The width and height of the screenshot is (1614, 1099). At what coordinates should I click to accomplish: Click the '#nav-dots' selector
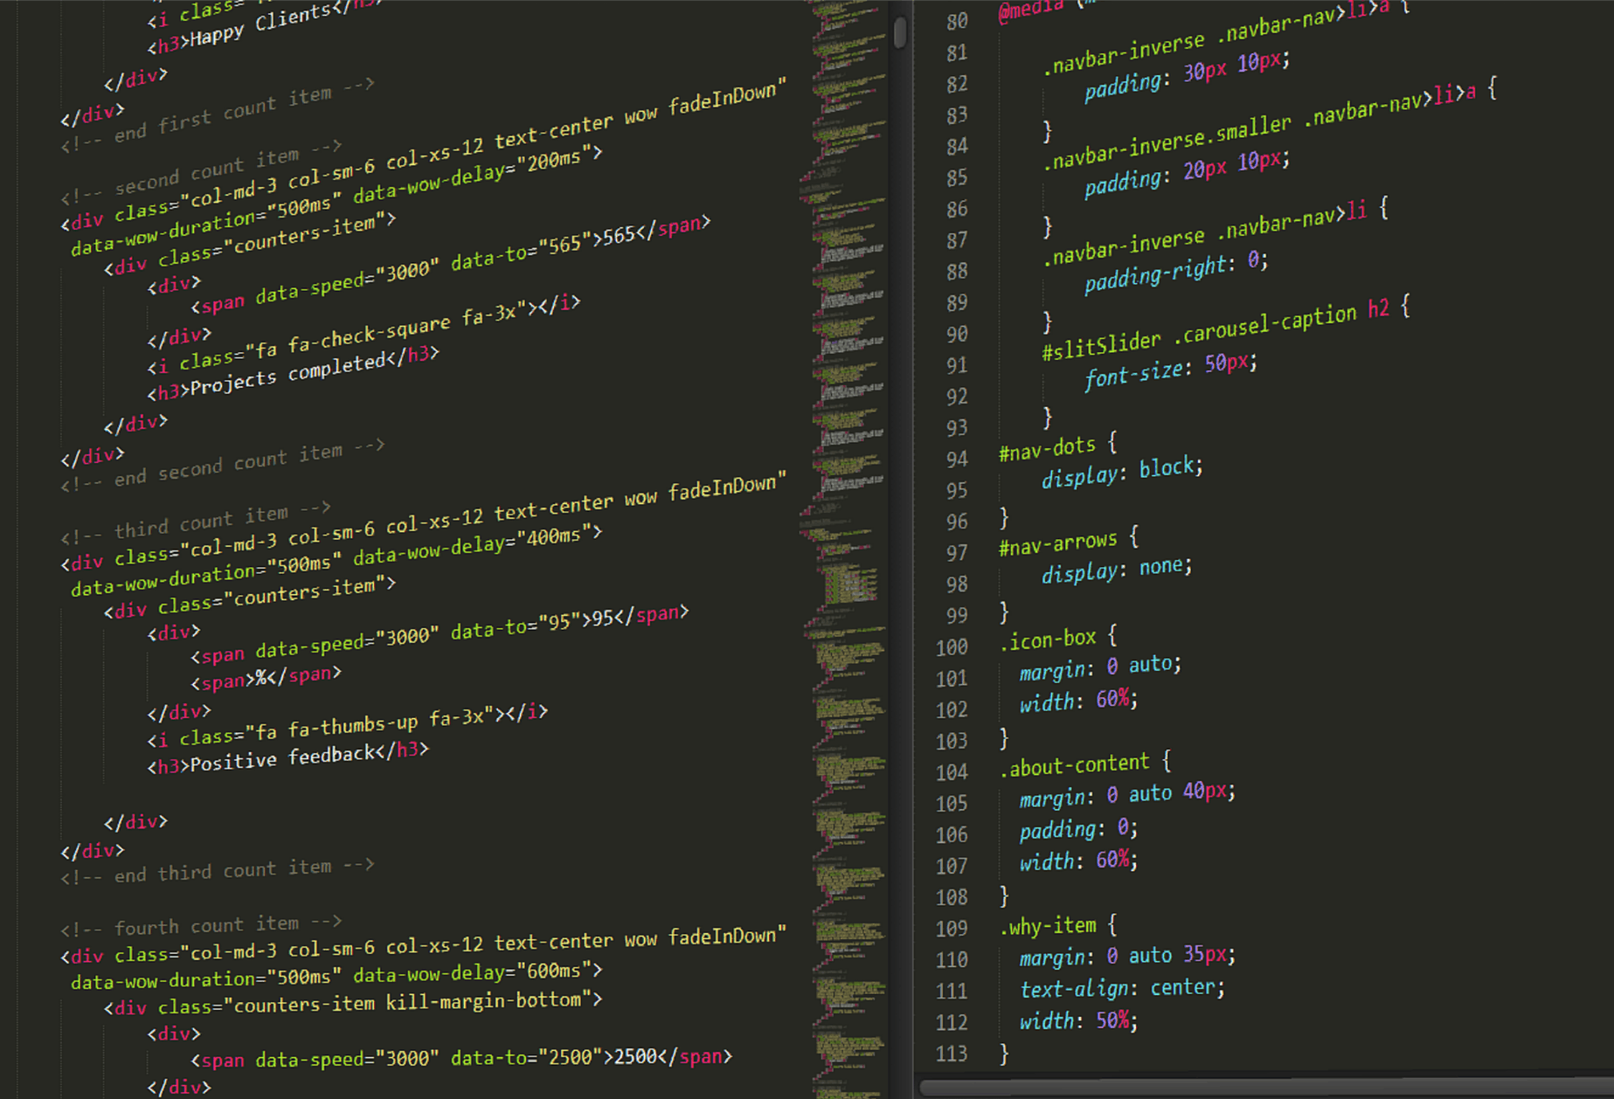tap(1047, 449)
